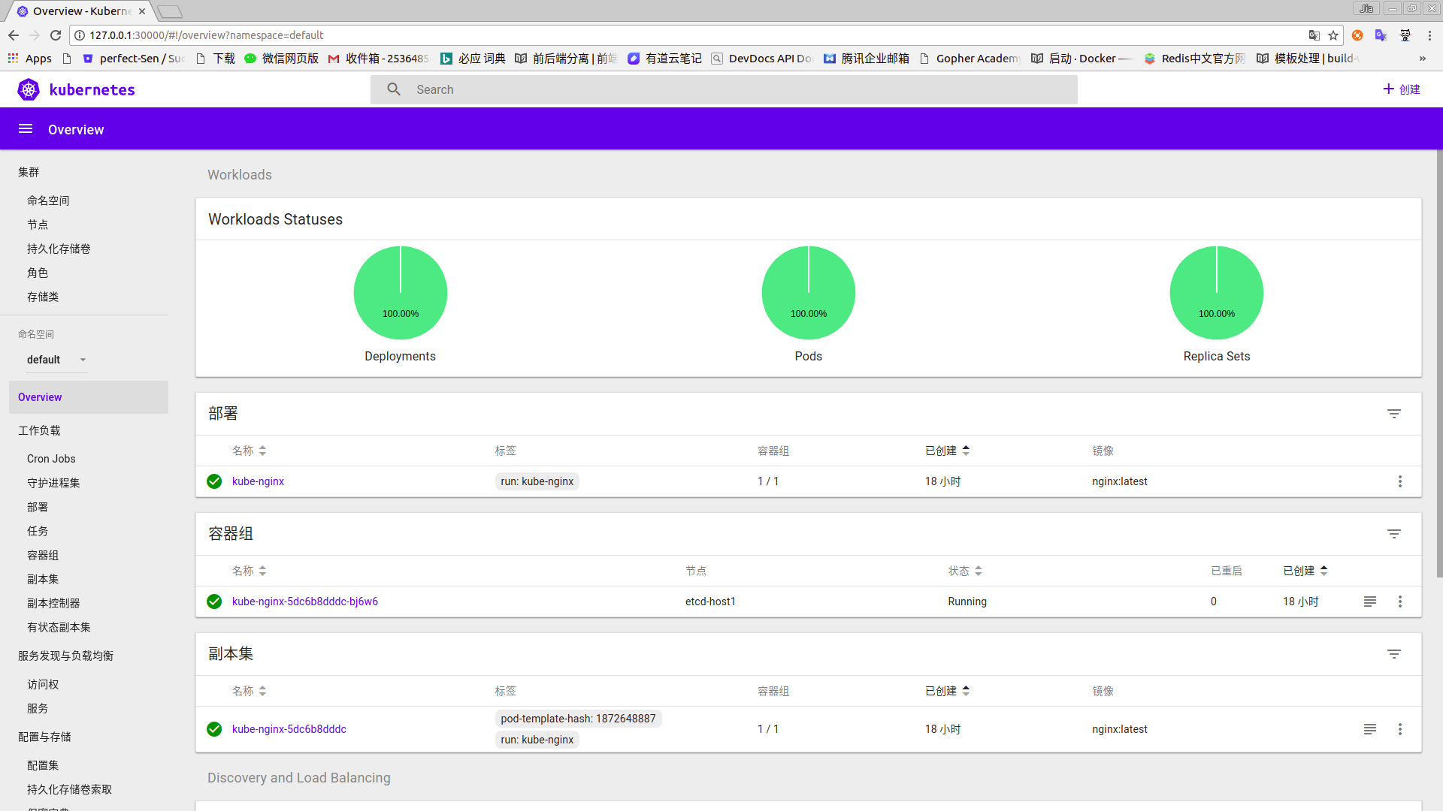Screen dimensions: 1443x811
Task: Open filter for 部署 card
Action: (1393, 414)
